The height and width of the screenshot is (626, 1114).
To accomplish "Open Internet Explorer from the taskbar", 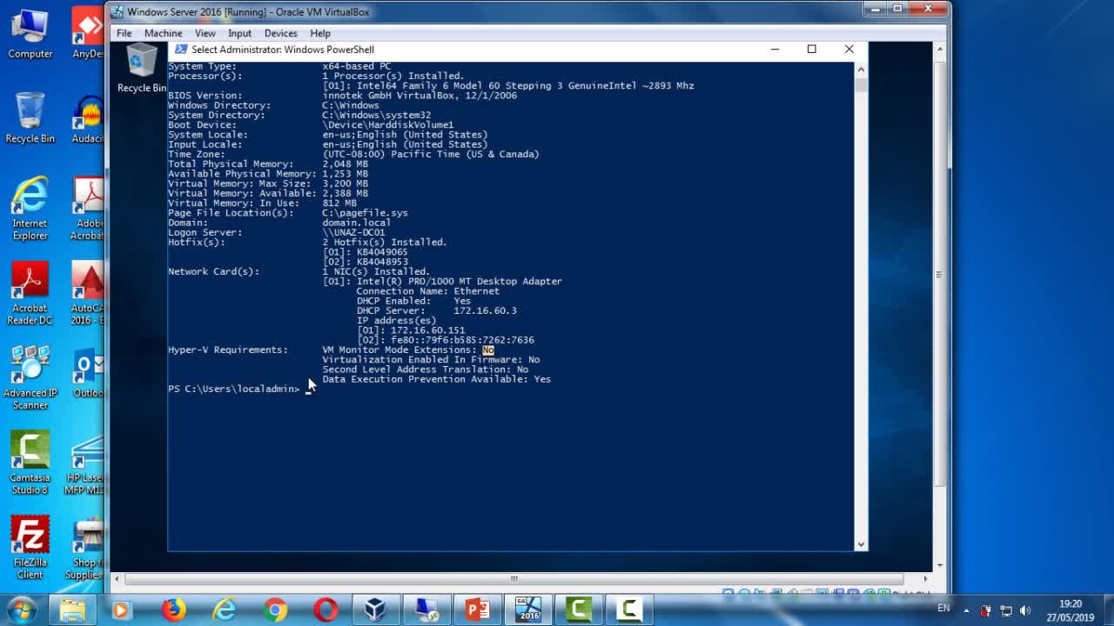I will pyautogui.click(x=225, y=610).
